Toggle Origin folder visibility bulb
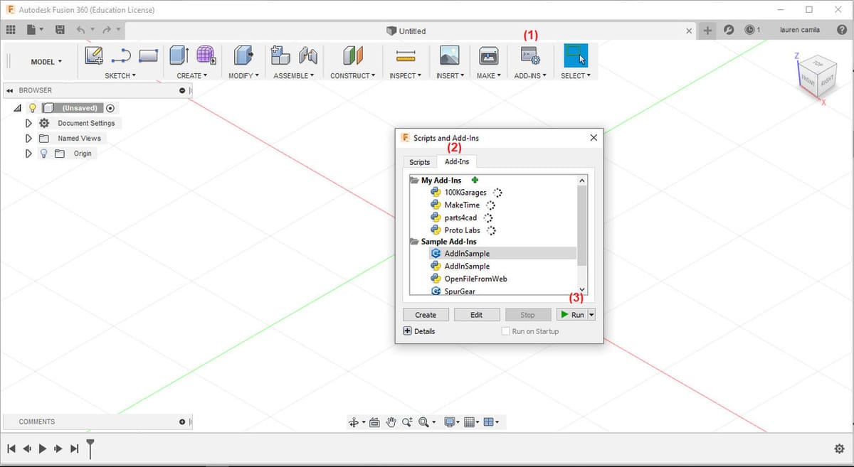The image size is (854, 467). click(x=43, y=153)
